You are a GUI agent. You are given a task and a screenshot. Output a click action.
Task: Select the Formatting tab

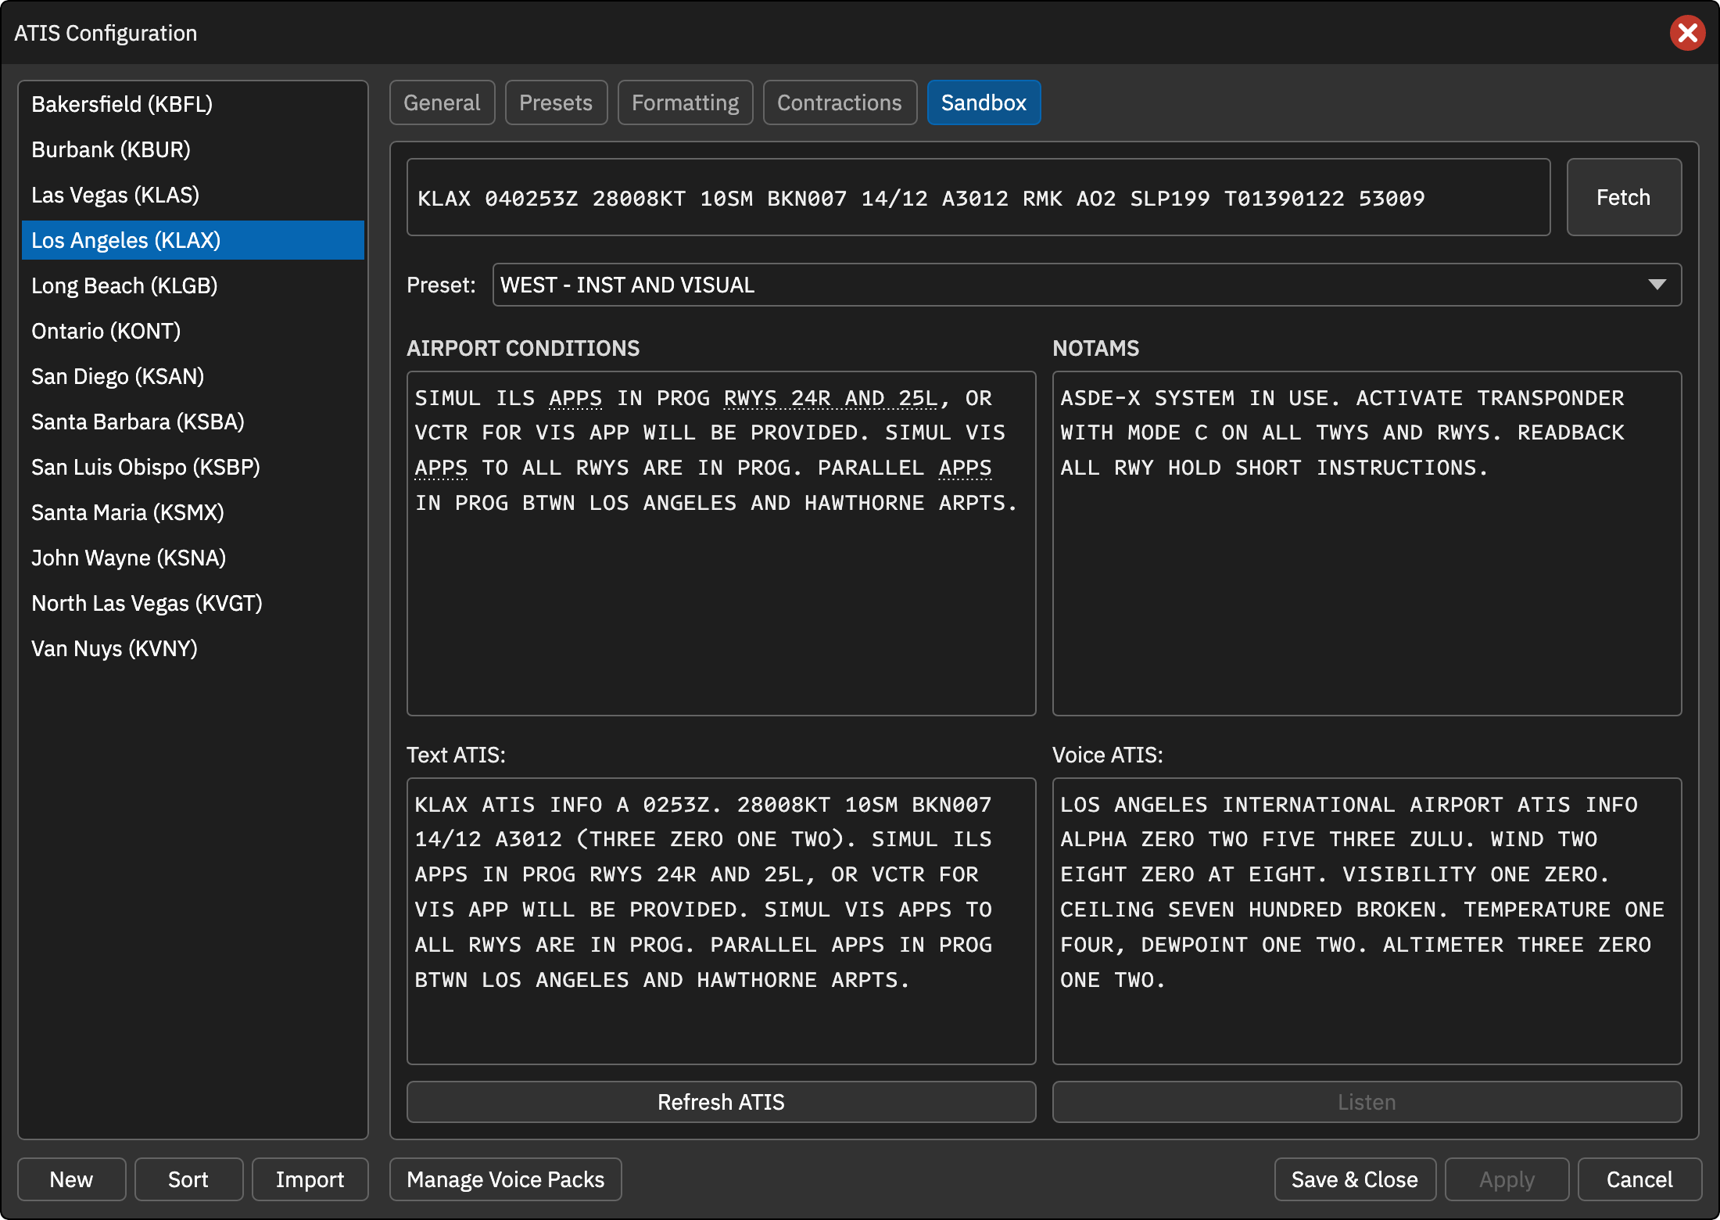point(685,102)
